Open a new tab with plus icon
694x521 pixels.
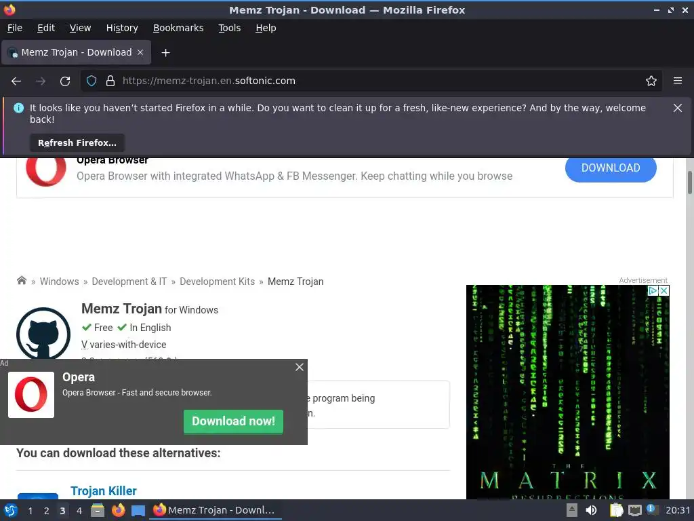[165, 53]
